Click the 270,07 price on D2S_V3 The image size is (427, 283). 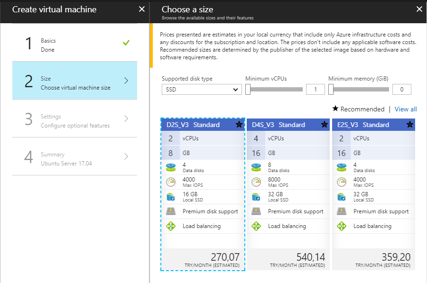225,257
